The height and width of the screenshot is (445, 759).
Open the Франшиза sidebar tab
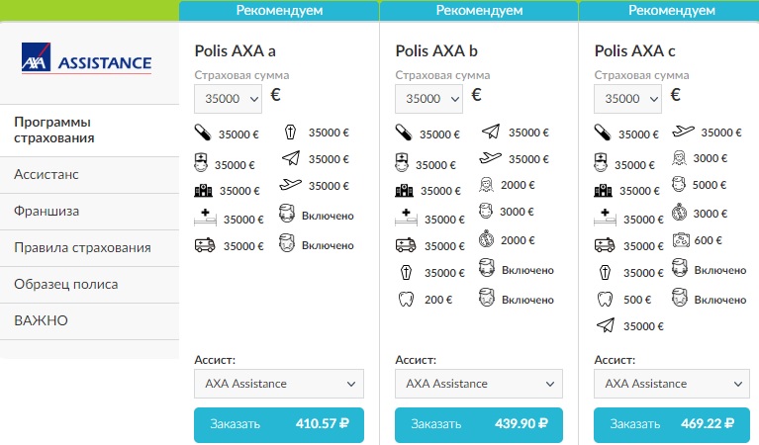click(47, 211)
